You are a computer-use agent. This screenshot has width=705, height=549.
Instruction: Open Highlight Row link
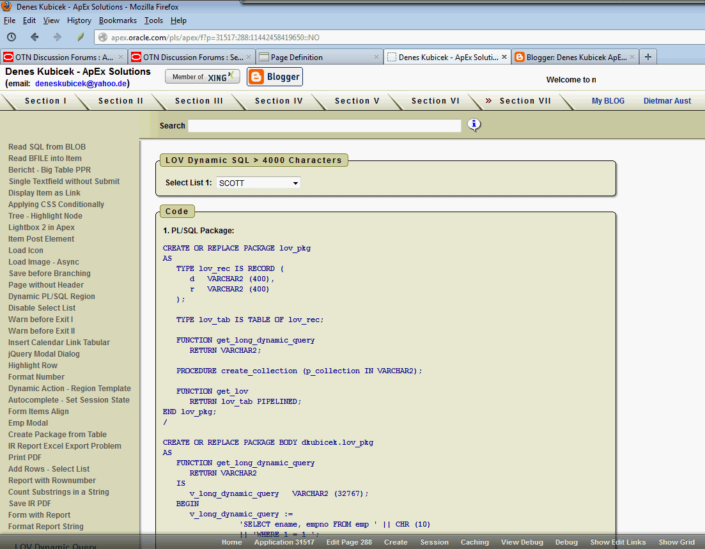coord(33,366)
